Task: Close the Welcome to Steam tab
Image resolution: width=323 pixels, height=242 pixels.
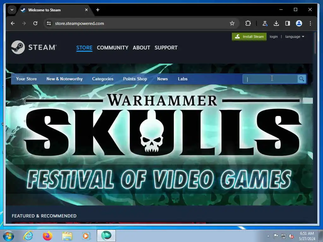Action: pos(86,10)
